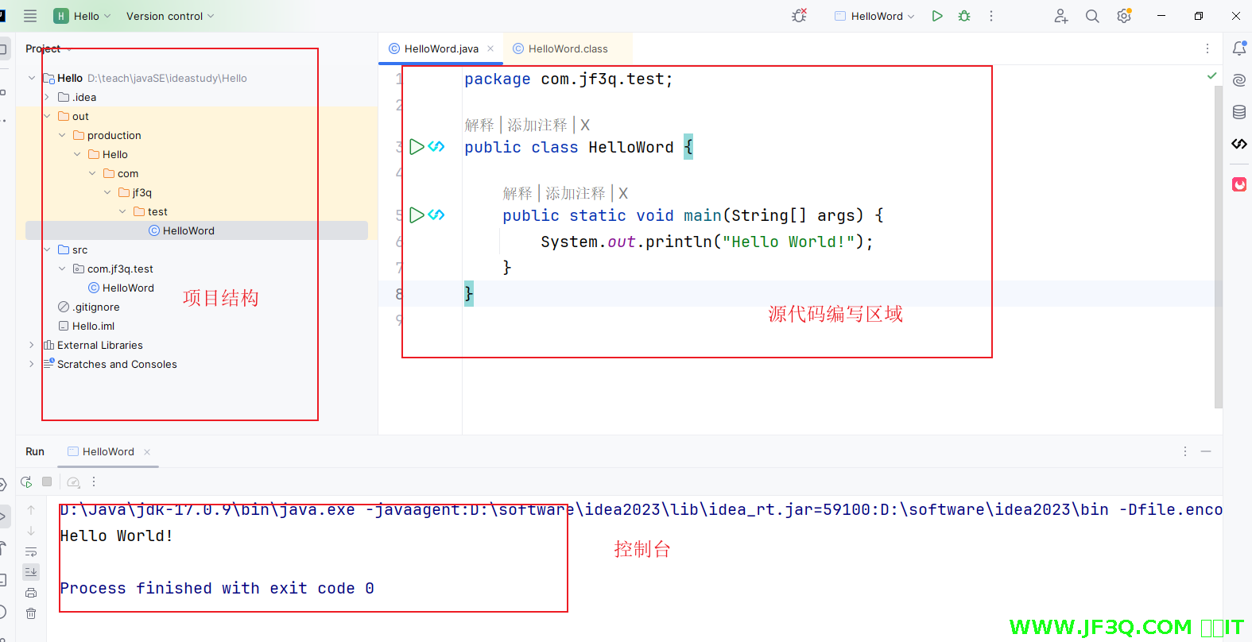Open the Version control dropdown
This screenshot has height=642, width=1252.
point(169,16)
